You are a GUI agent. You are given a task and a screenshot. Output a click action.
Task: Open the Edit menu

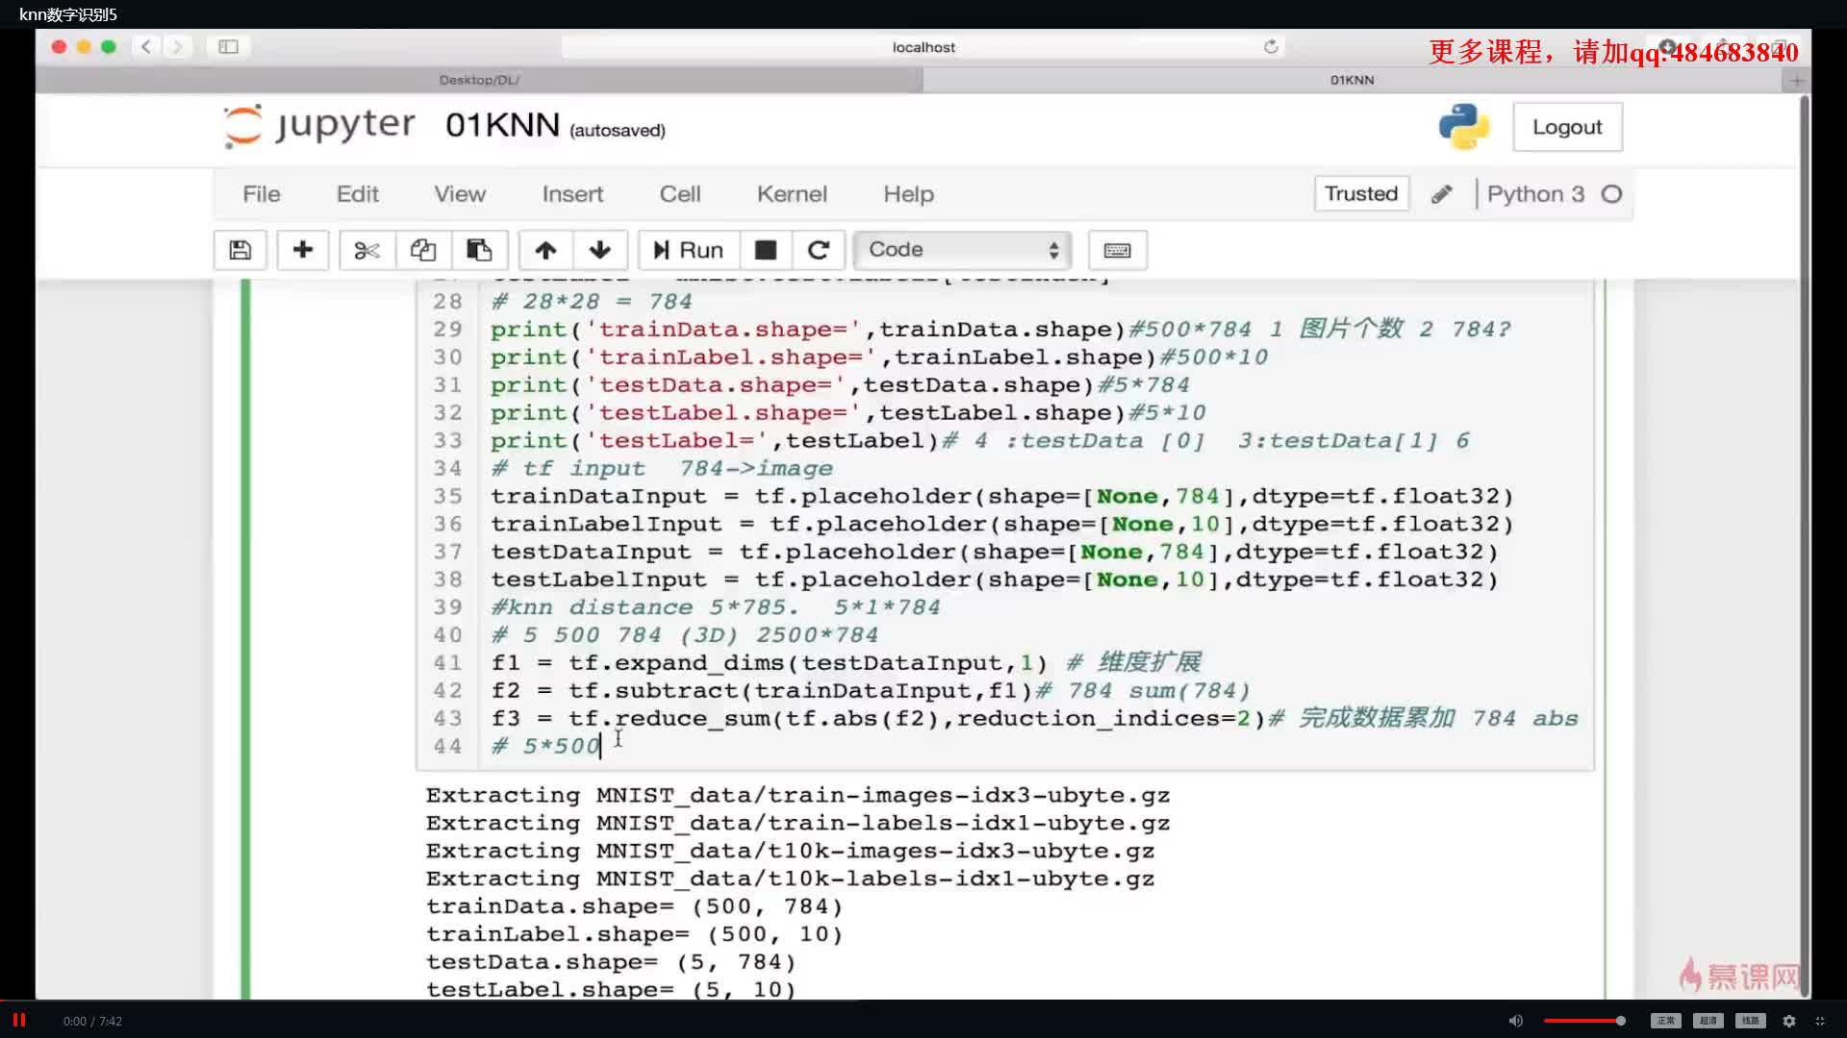358,194
